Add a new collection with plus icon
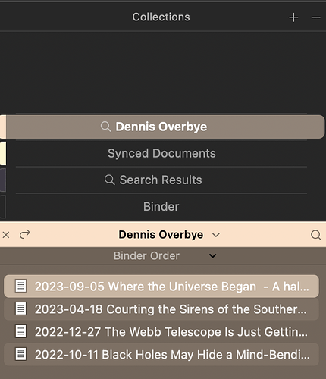 (x=293, y=17)
